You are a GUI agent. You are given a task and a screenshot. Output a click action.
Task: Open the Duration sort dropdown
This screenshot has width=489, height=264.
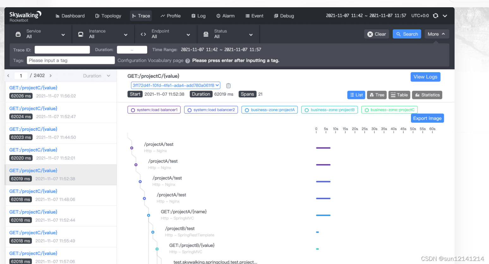pos(96,76)
